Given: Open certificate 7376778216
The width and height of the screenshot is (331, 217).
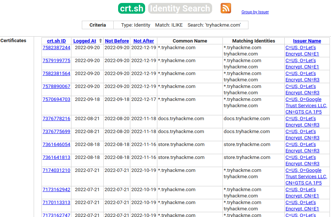Looking at the screenshot, I should [x=56, y=119].
